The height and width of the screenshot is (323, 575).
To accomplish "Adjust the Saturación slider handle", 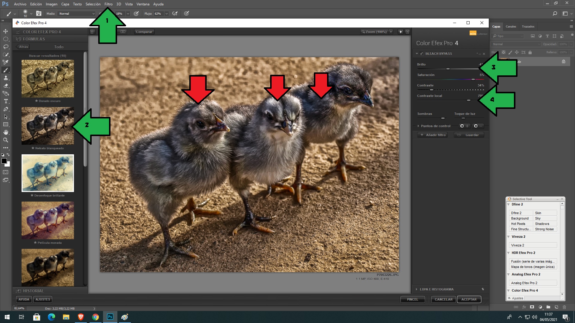I will (x=473, y=79).
